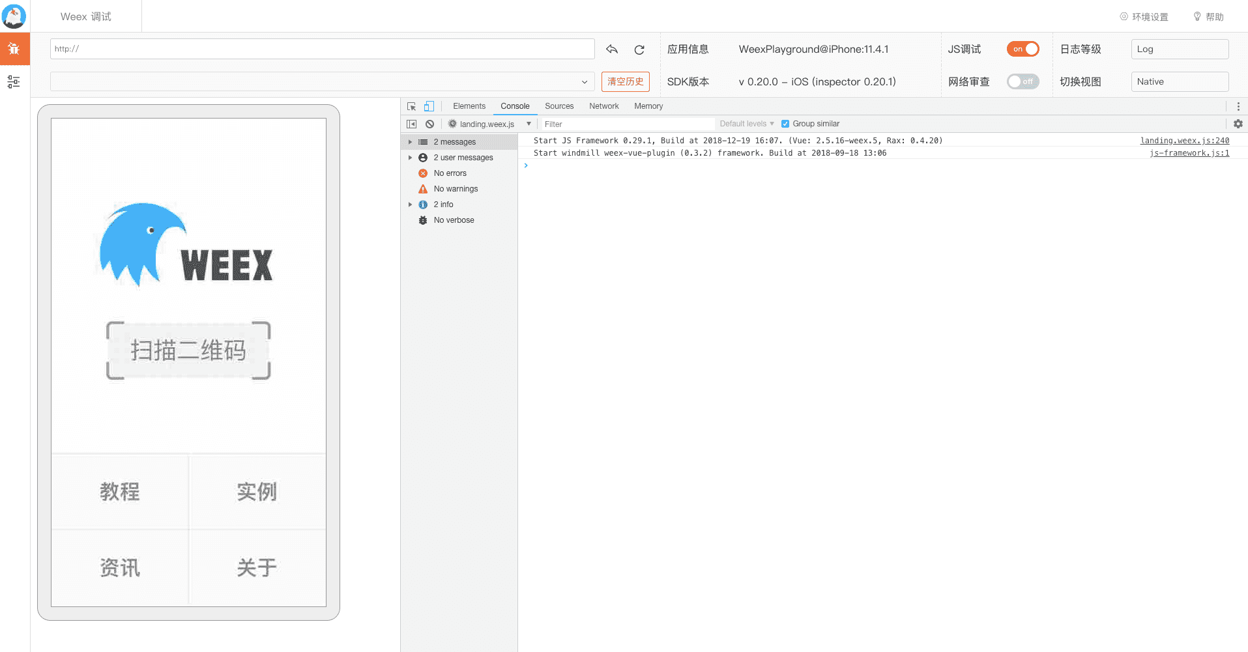Uncheck Group similar checkbox

point(785,124)
